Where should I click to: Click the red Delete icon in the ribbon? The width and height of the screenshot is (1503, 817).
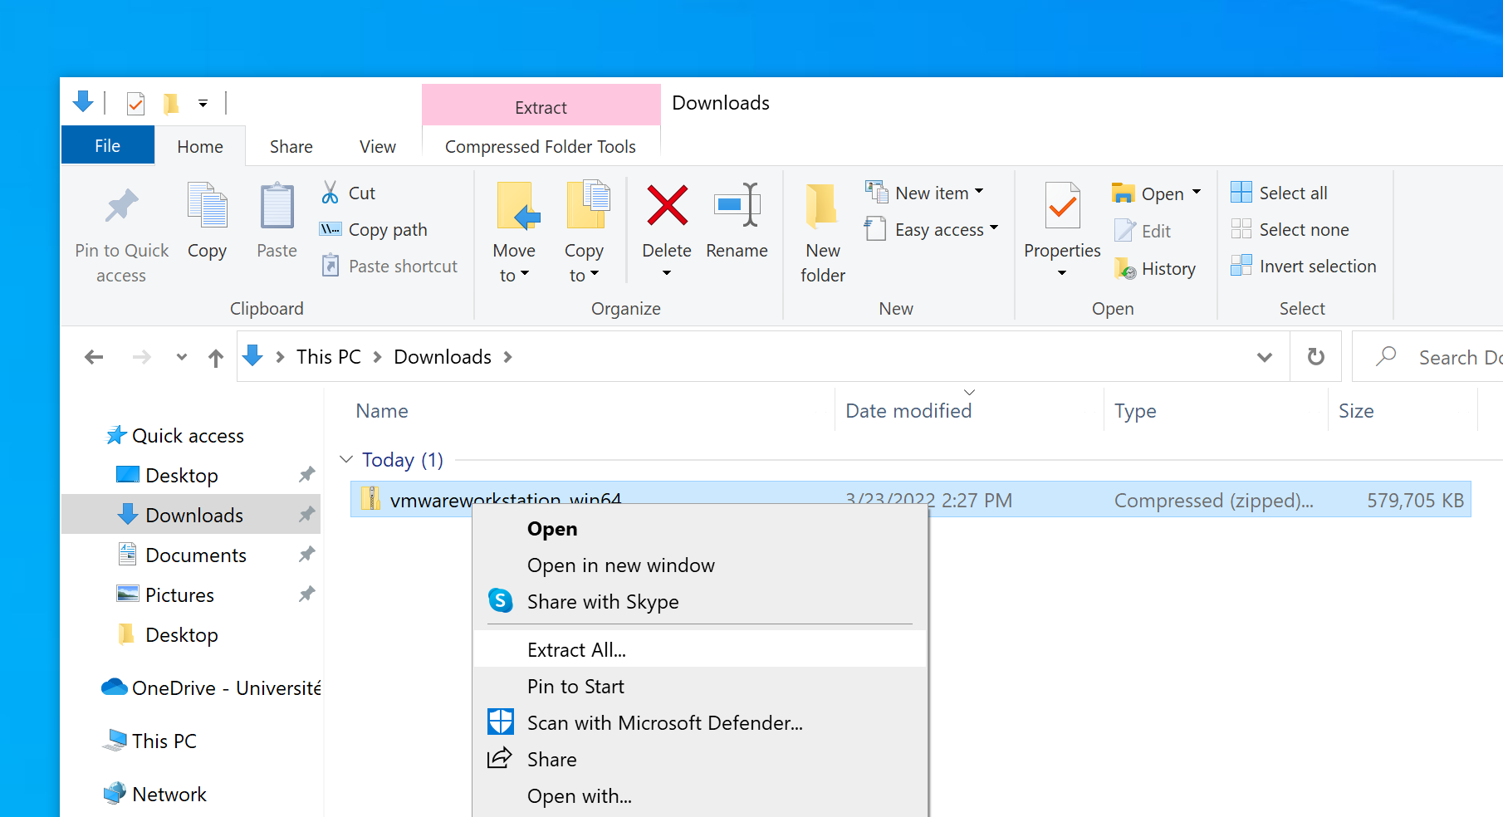point(667,206)
